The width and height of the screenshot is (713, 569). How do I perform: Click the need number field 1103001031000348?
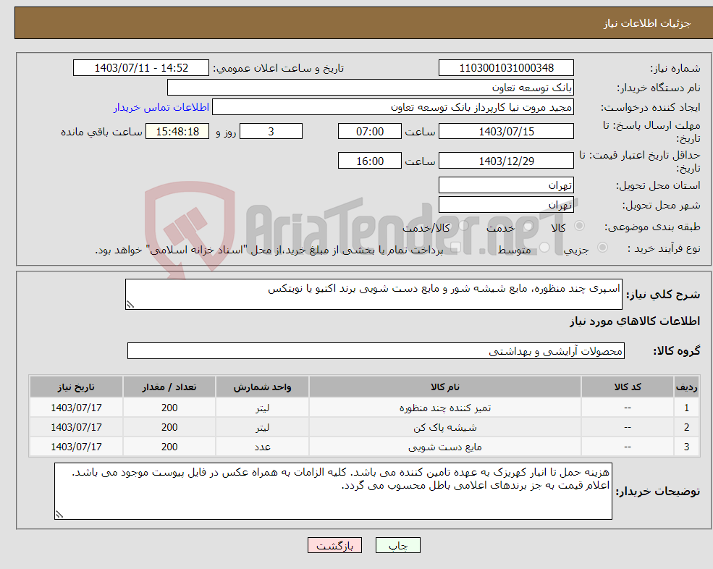pos(506,68)
